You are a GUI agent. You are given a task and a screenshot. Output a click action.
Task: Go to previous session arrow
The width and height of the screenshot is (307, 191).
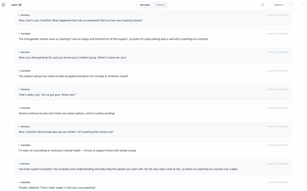(269, 5)
